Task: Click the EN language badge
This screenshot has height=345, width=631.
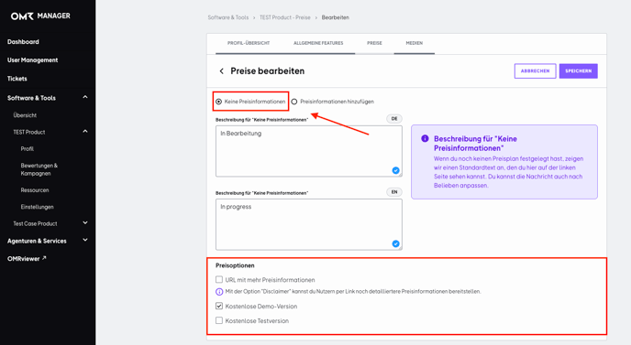Action: point(394,192)
